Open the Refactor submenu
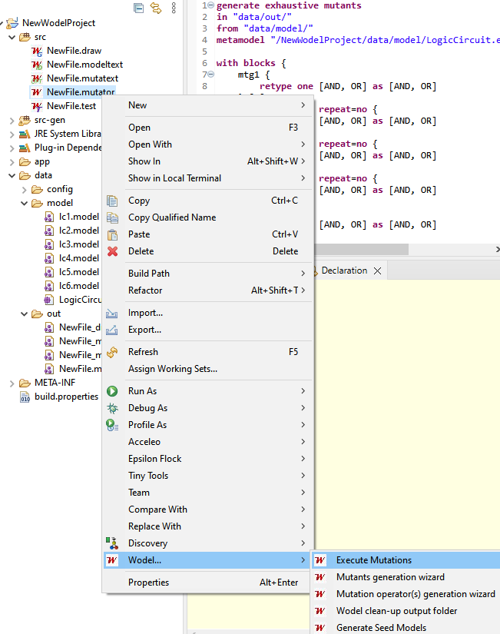The width and height of the screenshot is (500, 634). point(208,290)
